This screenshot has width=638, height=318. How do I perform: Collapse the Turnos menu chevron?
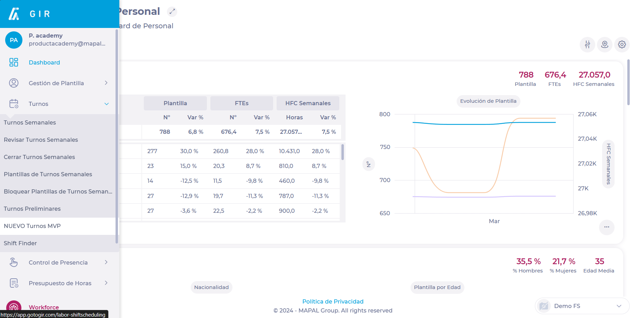click(x=106, y=104)
